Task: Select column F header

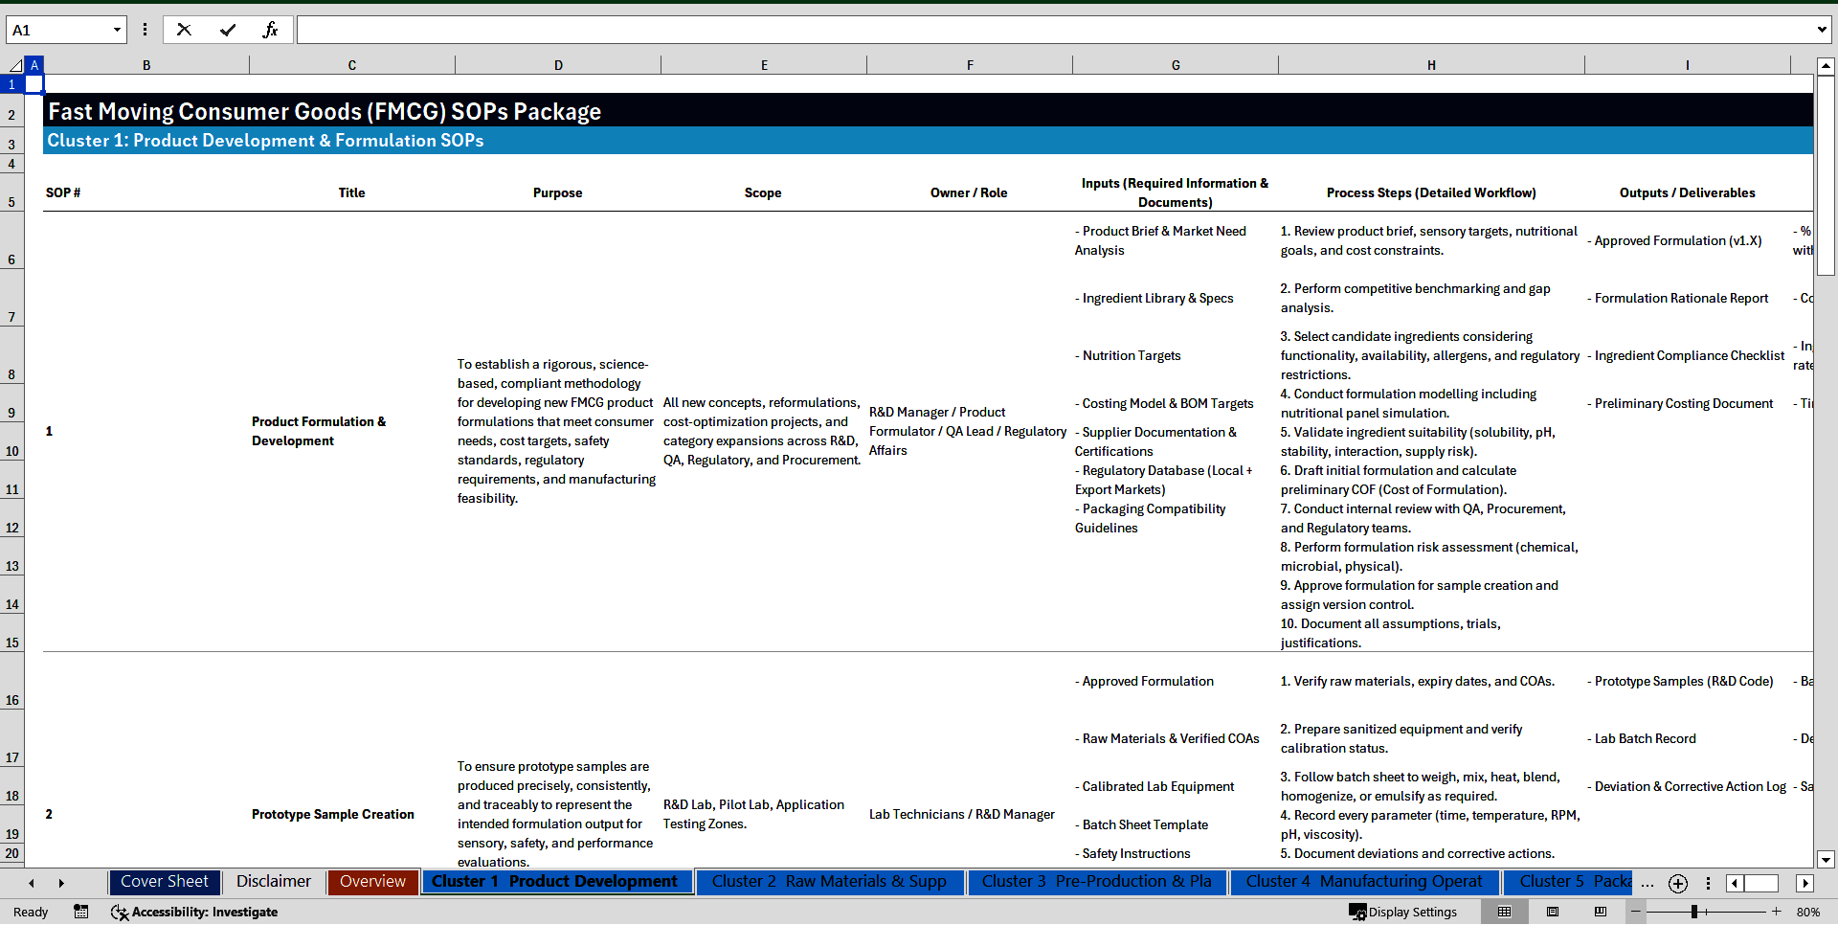Action: [970, 65]
